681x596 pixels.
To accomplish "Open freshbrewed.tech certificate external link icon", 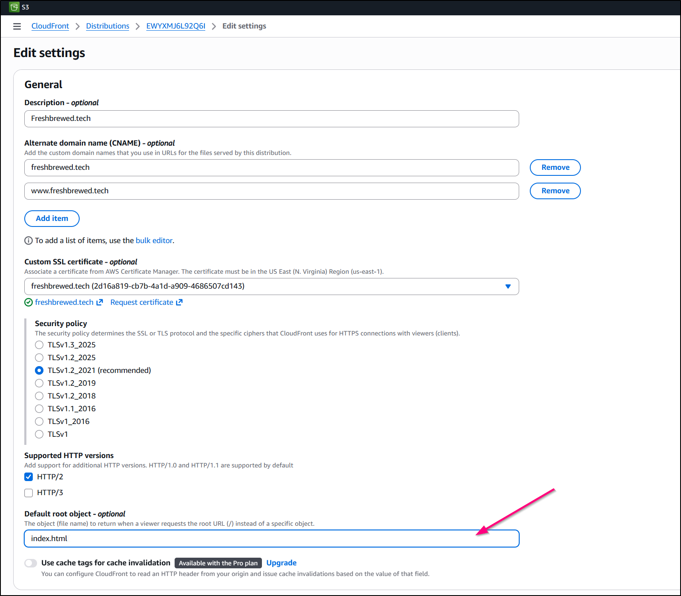I will (100, 302).
